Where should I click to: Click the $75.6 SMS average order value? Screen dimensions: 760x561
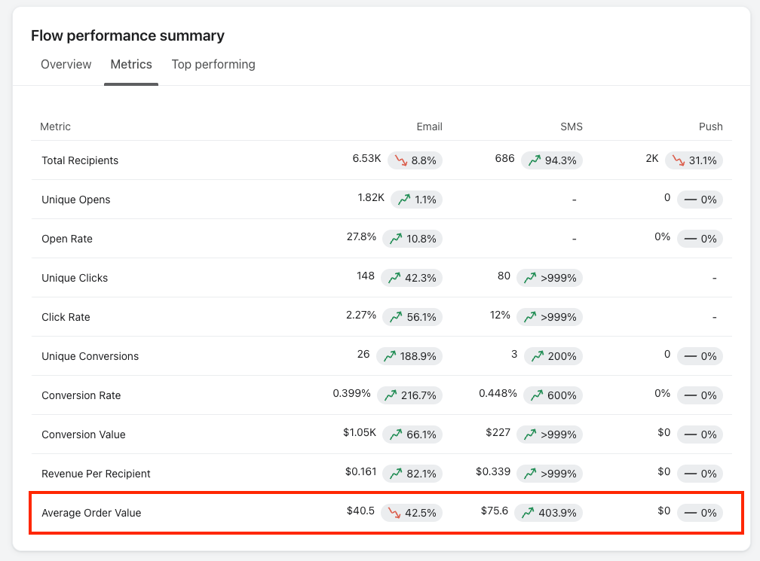494,511
